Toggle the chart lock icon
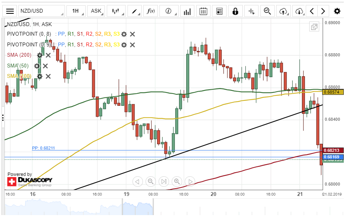This screenshot has width=348, height=217. click(235, 11)
